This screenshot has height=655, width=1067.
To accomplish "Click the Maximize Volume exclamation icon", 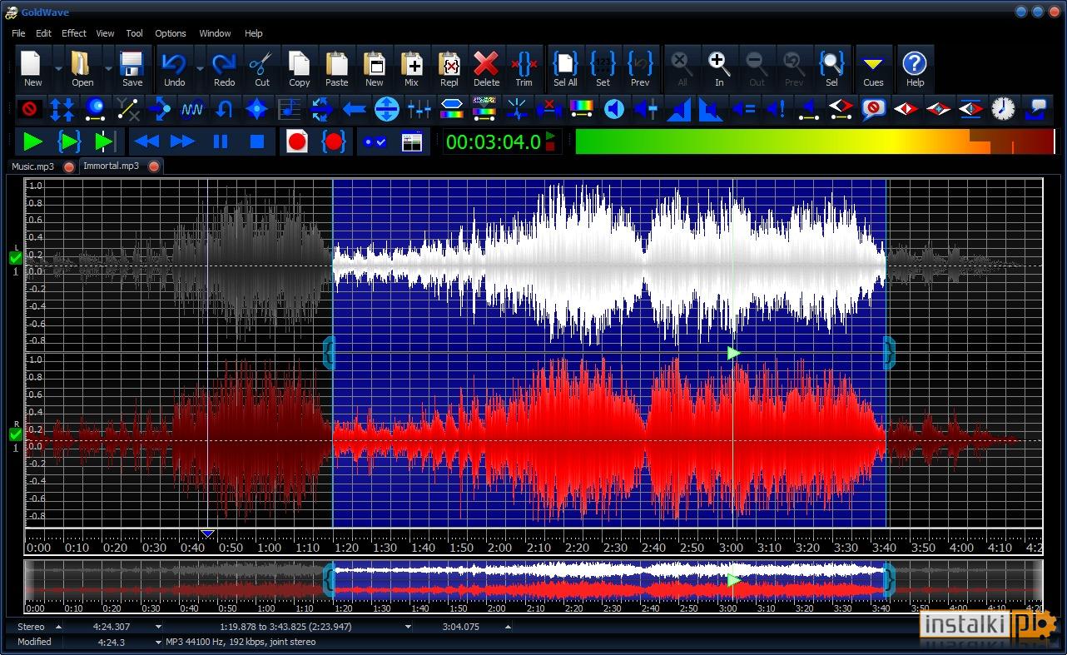I will 776,108.
